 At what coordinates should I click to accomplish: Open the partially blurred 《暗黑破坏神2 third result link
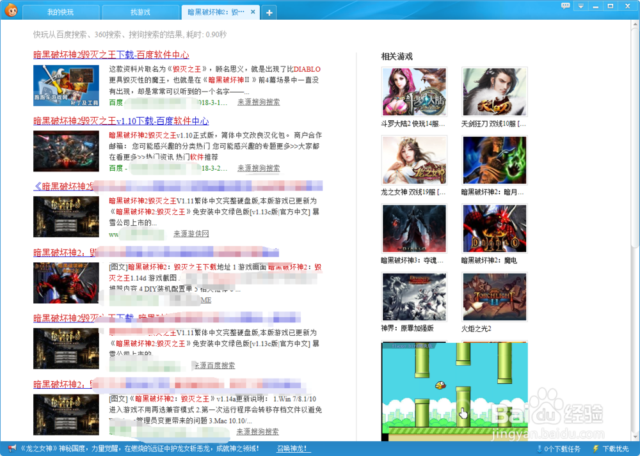(x=177, y=186)
